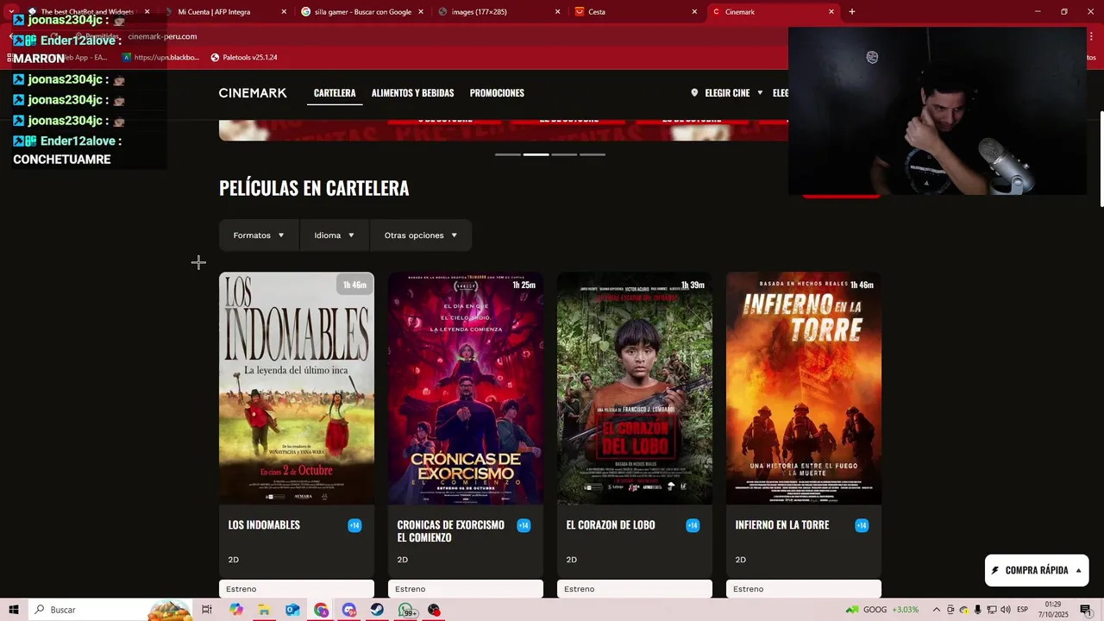Launch Copilot from taskbar
The height and width of the screenshot is (621, 1104).
(236, 610)
